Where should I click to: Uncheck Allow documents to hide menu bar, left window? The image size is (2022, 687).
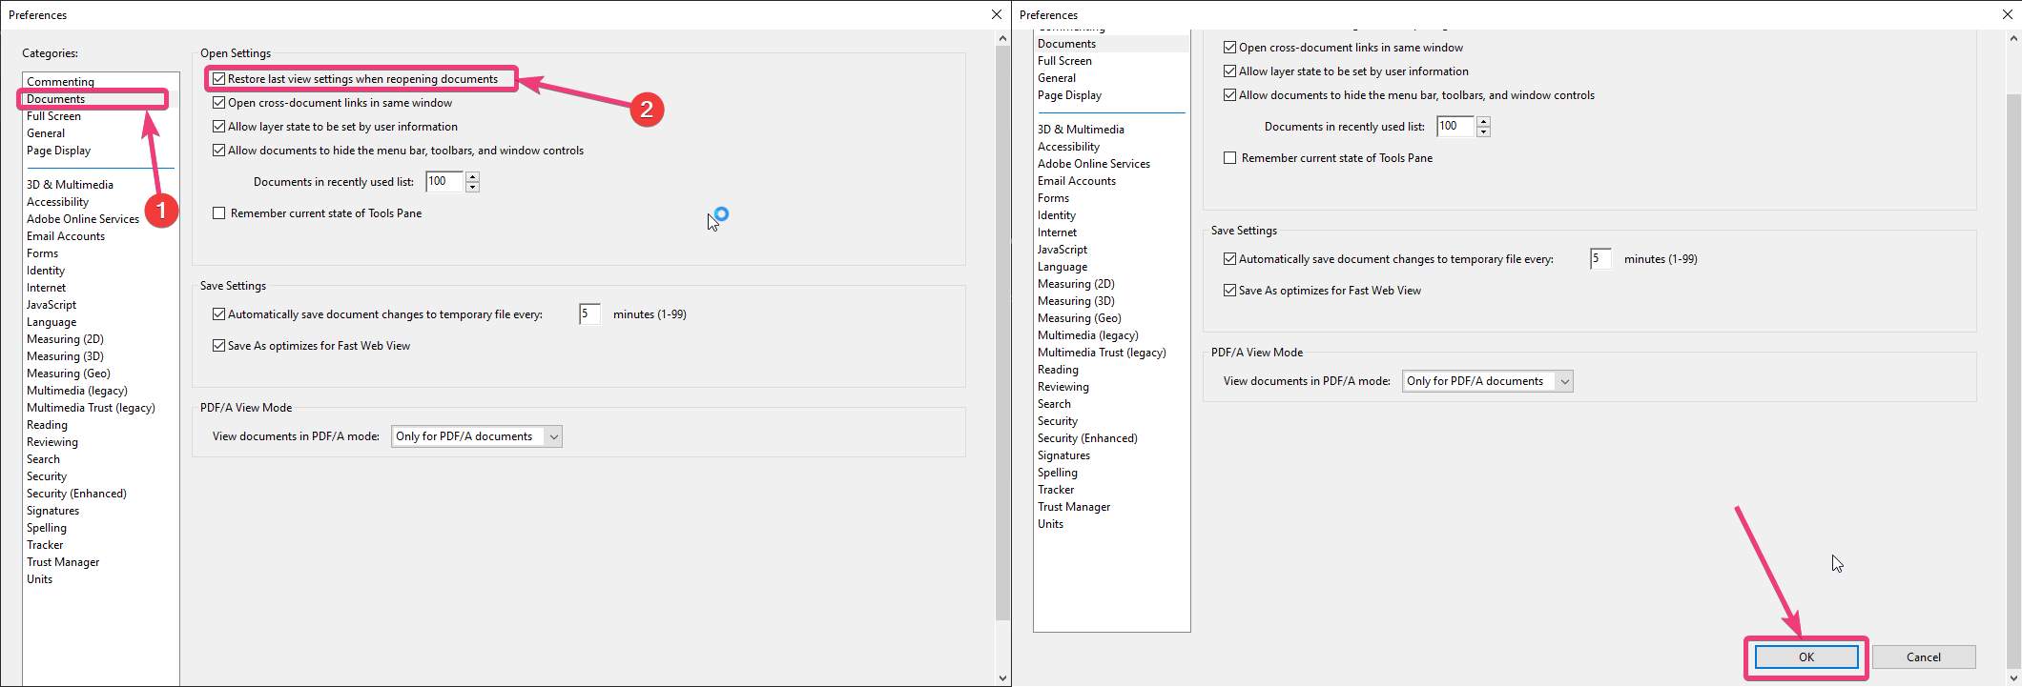219,151
